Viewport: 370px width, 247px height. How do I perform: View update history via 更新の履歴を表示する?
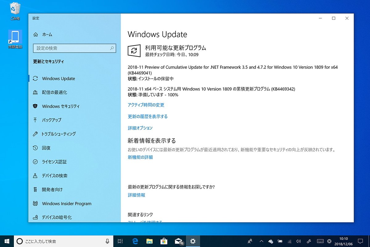pos(147,116)
